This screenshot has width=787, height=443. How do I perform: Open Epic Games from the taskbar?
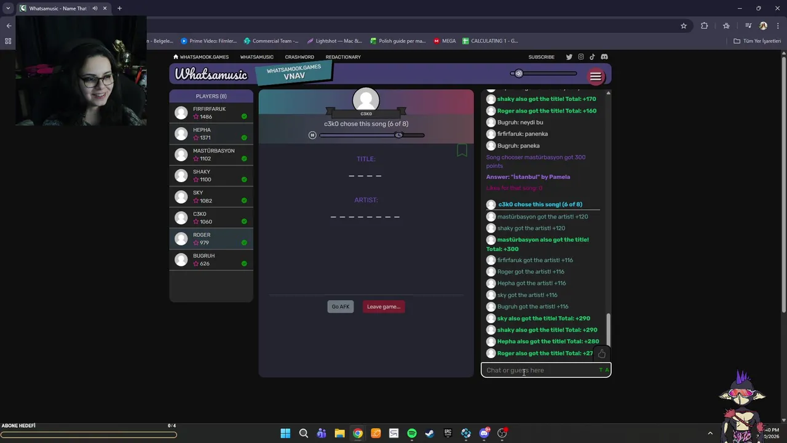[448, 433]
